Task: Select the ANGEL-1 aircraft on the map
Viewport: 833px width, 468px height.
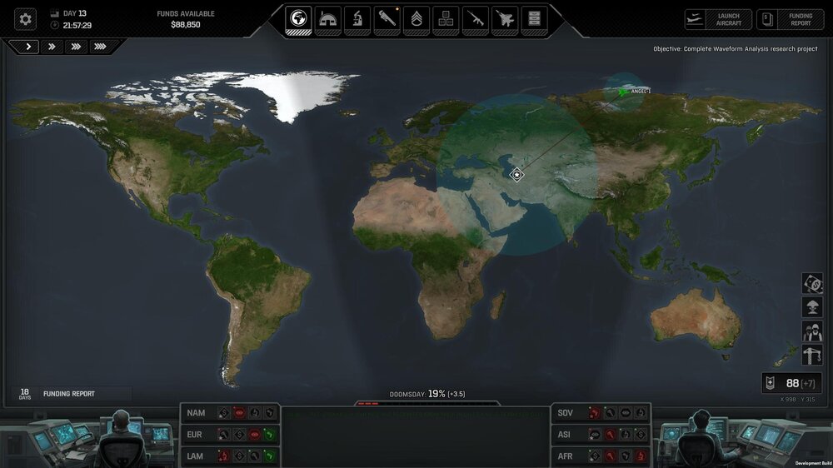Action: pos(623,92)
